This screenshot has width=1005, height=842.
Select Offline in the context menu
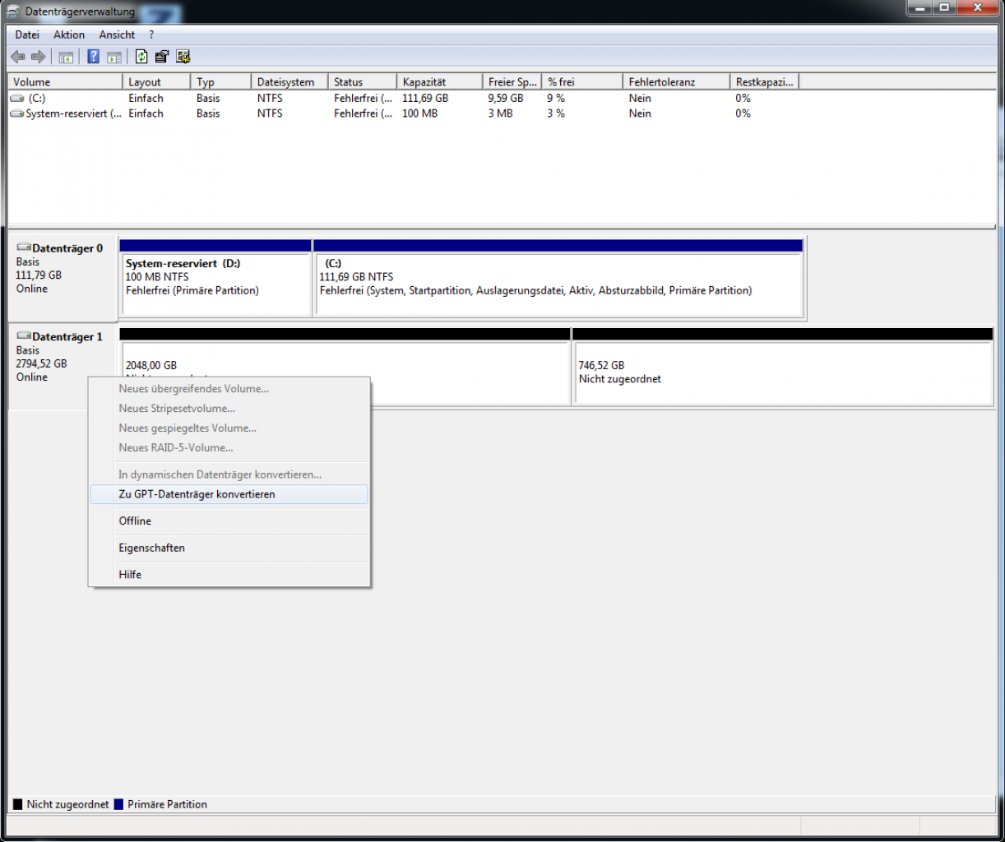point(229,521)
